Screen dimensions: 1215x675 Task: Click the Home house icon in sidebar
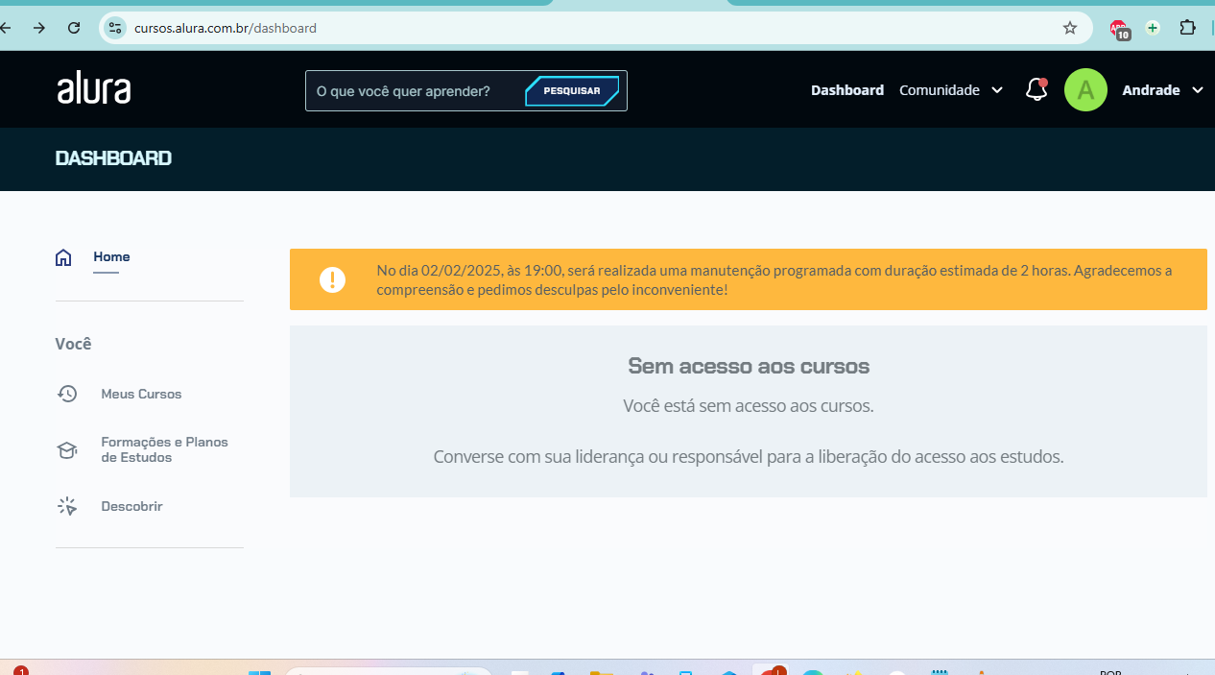tap(63, 257)
